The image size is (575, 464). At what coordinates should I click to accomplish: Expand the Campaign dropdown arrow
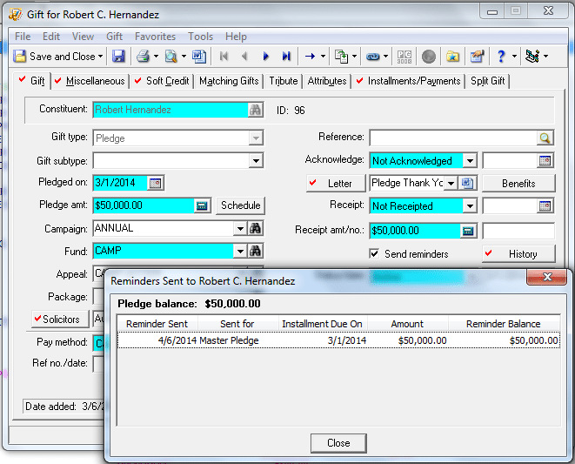click(x=240, y=229)
